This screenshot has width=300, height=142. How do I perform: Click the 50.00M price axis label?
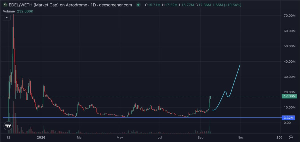point(290,46)
